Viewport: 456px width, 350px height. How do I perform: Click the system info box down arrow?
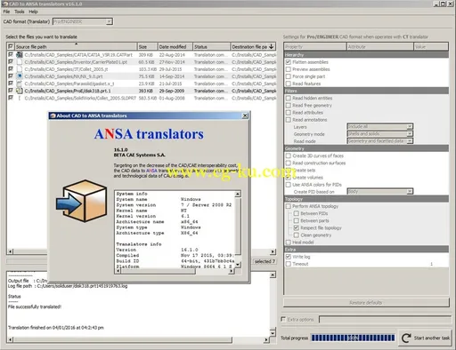click(x=238, y=265)
